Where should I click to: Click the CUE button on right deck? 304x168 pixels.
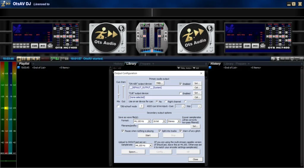click(247, 46)
